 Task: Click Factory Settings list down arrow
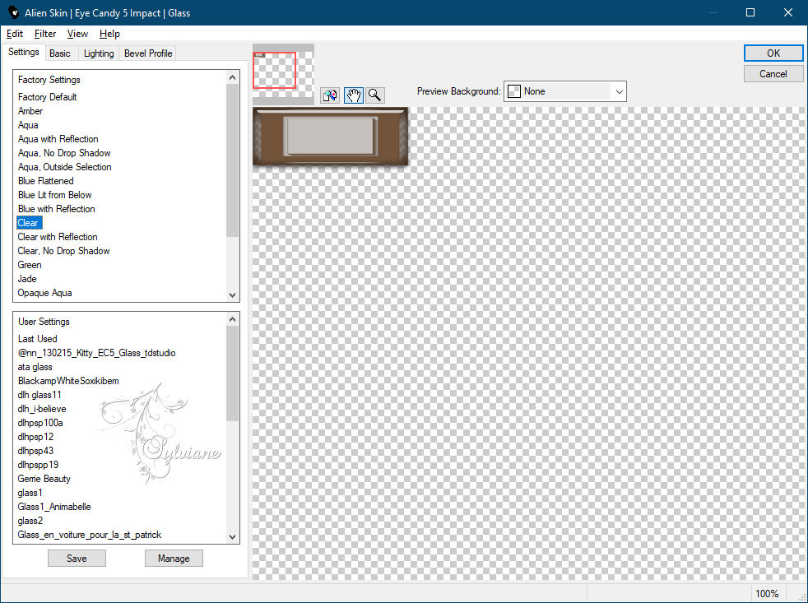232,295
